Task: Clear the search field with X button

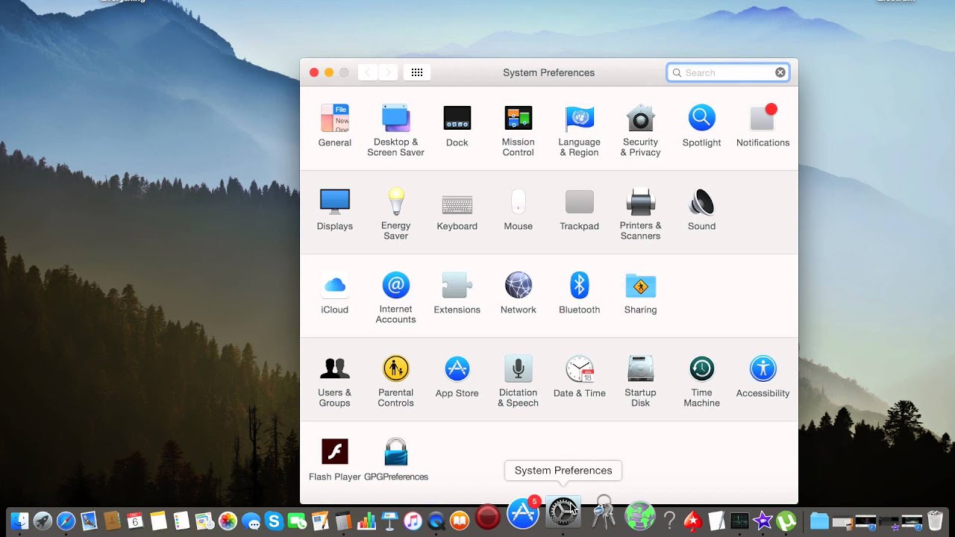Action: [780, 72]
